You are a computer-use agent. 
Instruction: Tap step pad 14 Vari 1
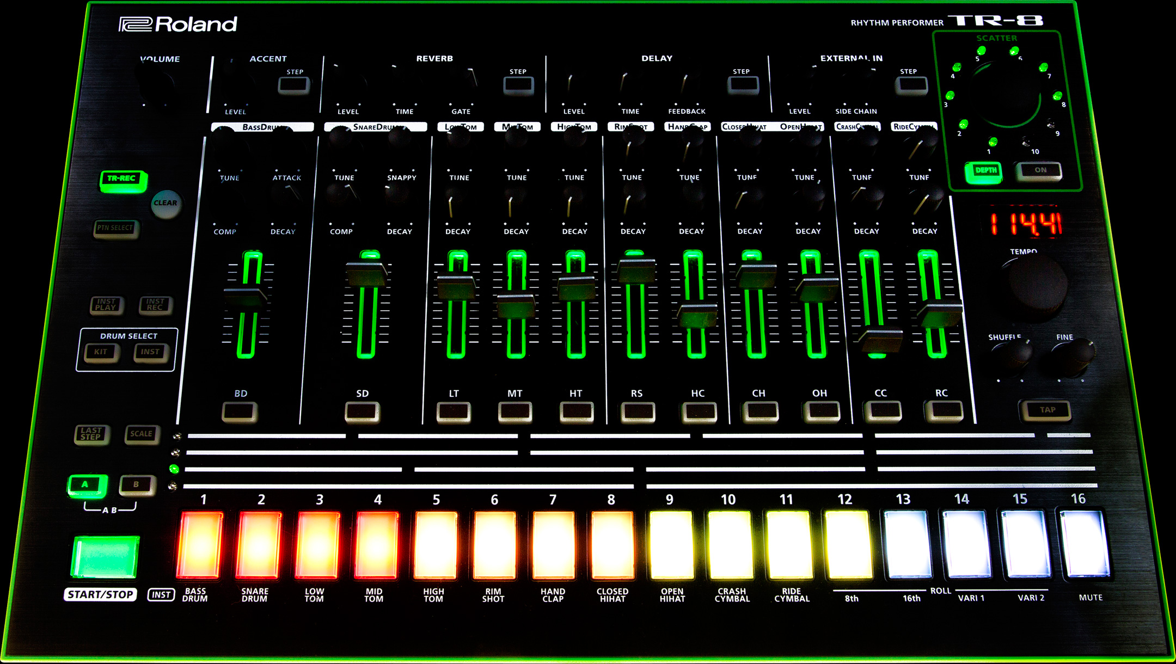[x=967, y=544]
